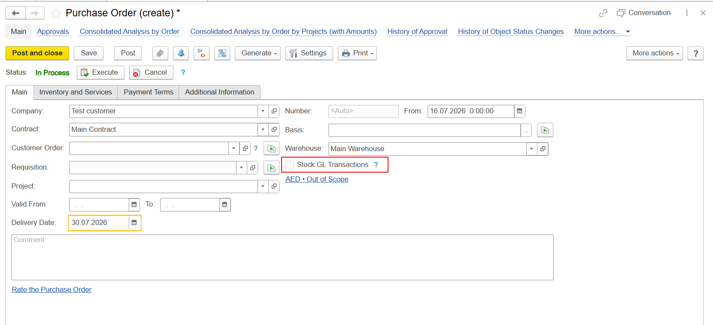
Task: Click the help question-mark button in the toolbar
Action: (x=695, y=53)
